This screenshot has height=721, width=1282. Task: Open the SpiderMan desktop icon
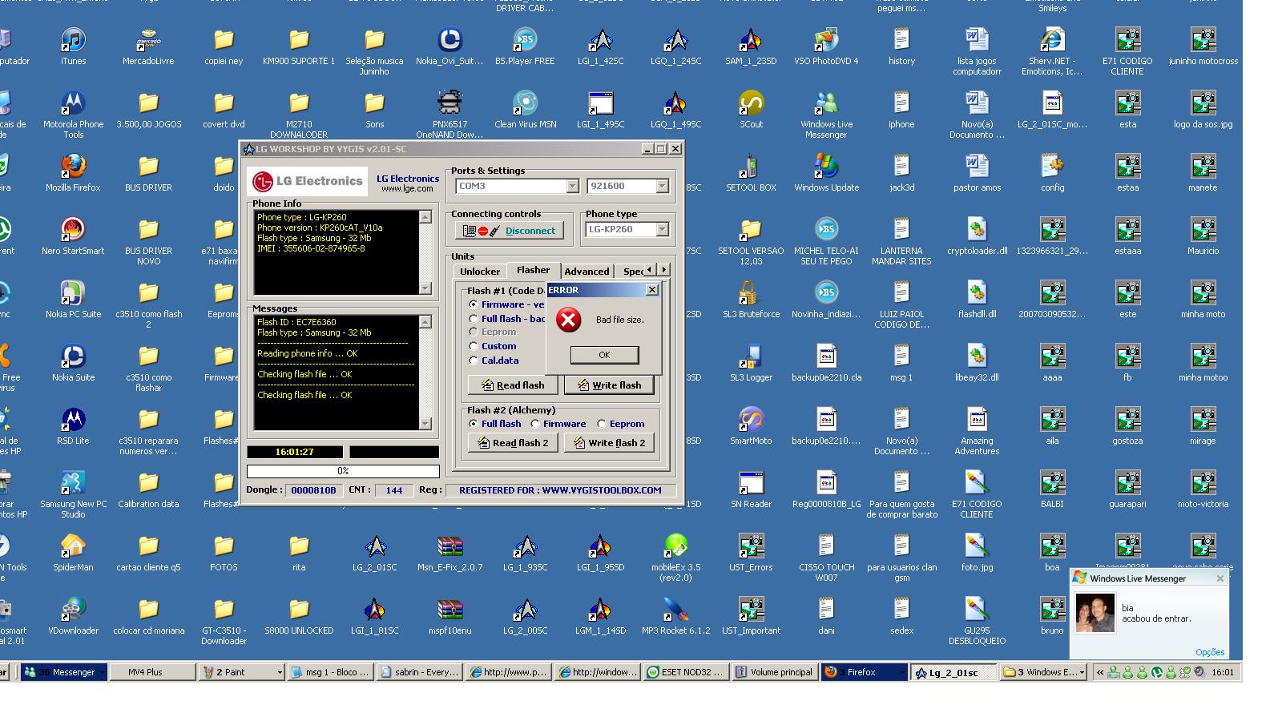point(73,553)
